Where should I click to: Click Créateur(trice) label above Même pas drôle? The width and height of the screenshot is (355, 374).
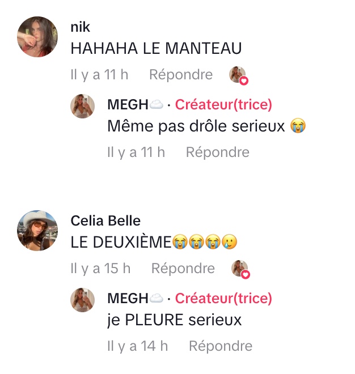pos(223,105)
